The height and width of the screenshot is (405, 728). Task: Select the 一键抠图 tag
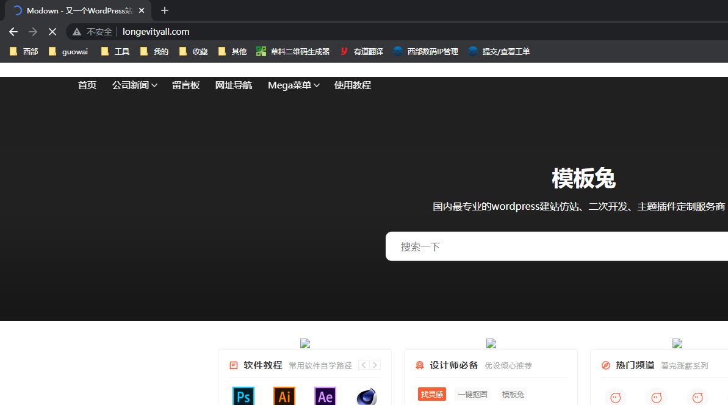(x=472, y=395)
